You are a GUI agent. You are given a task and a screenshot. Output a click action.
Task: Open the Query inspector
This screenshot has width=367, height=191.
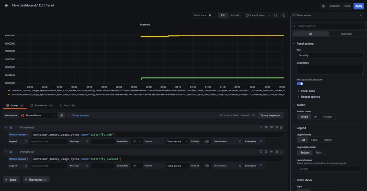[x=270, y=116]
